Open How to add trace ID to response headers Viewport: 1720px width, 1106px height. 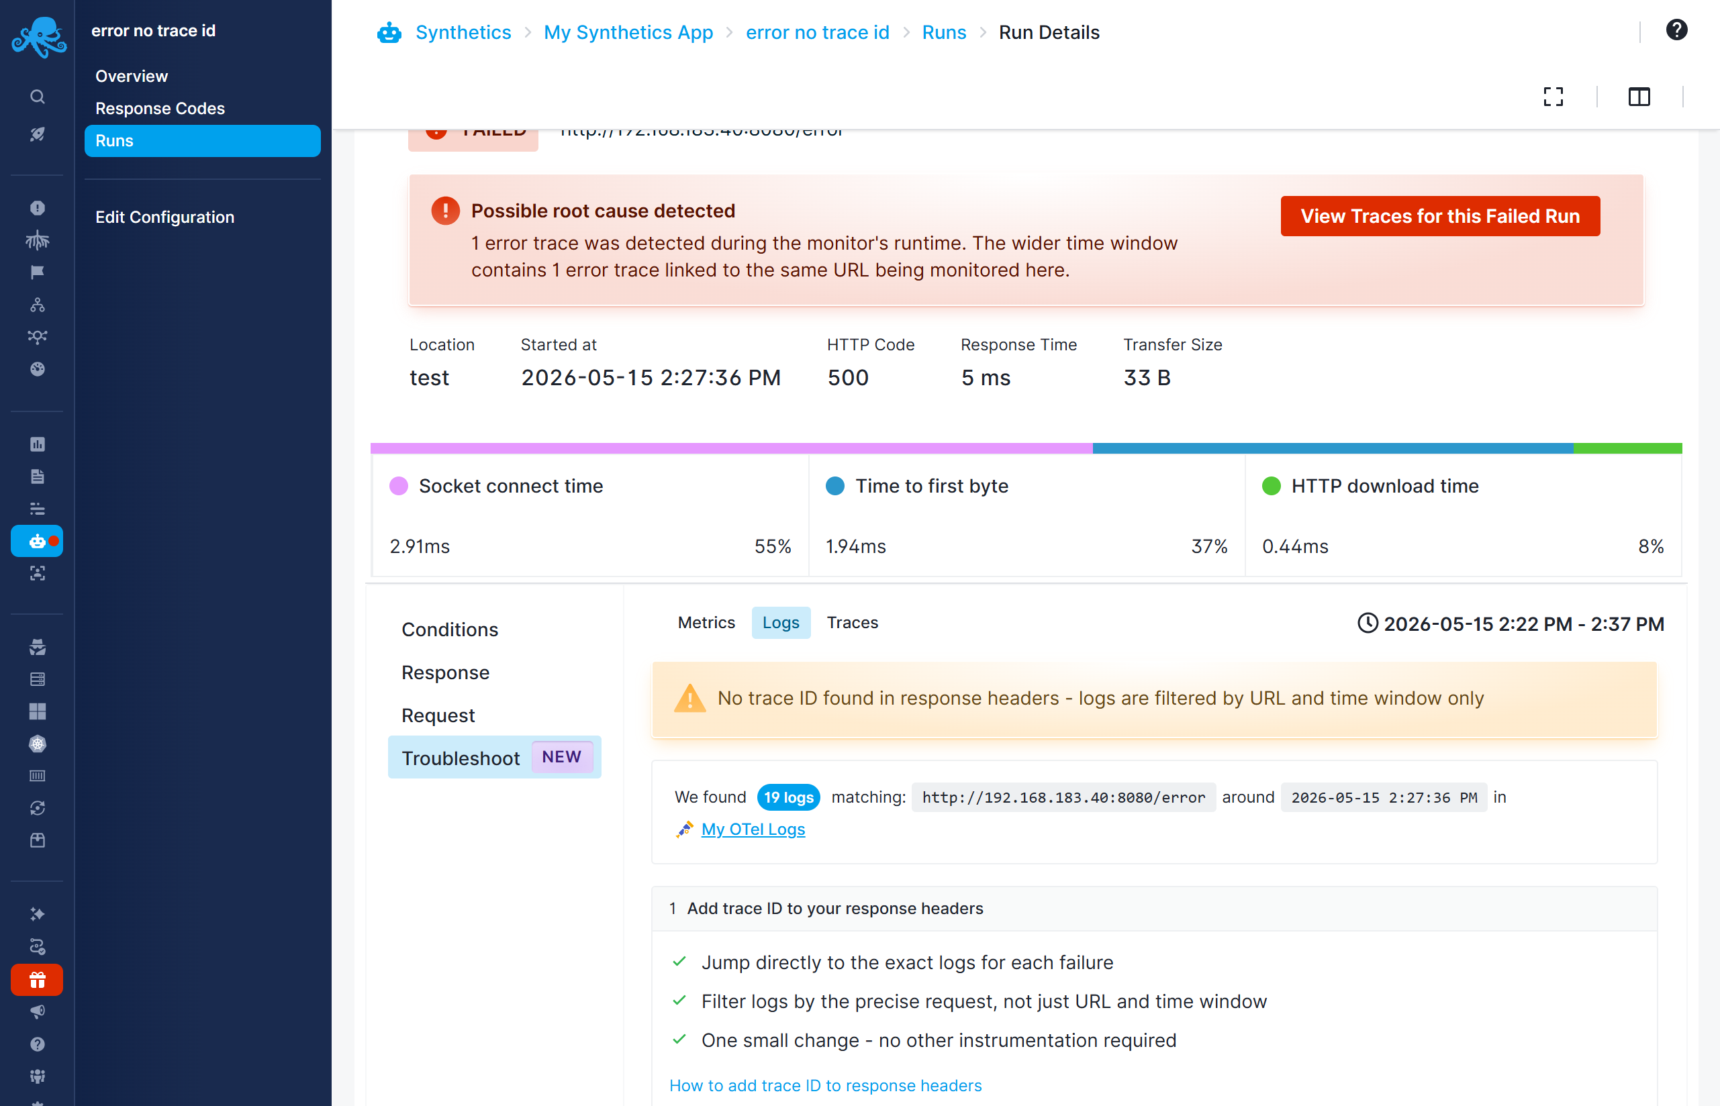(825, 1086)
